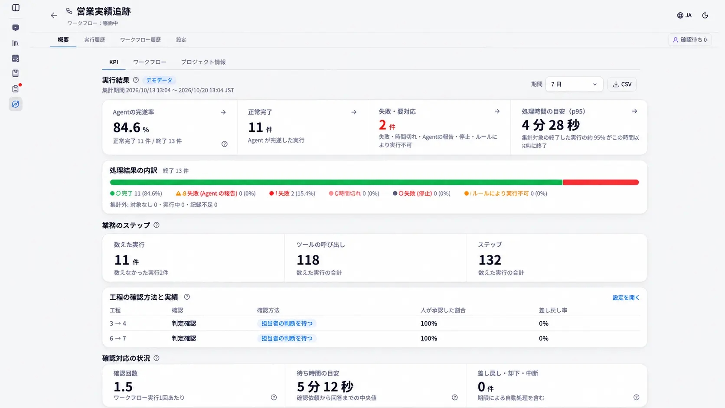Open 失敗・要対応 card arrow details
This screenshot has height=408, width=725.
pos(497,111)
